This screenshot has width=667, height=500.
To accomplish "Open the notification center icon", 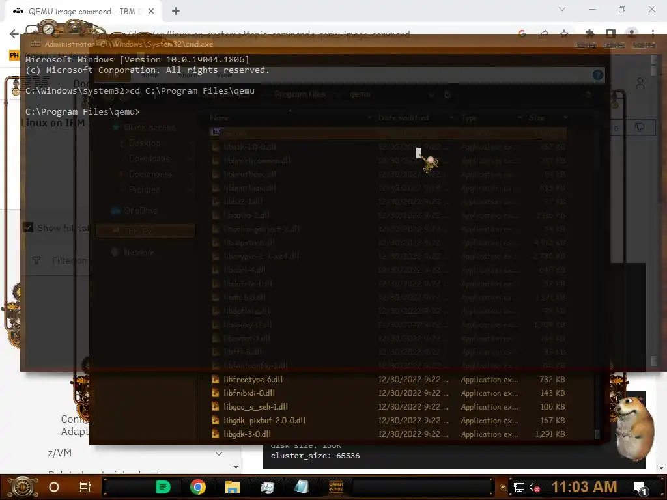I will pos(641,487).
